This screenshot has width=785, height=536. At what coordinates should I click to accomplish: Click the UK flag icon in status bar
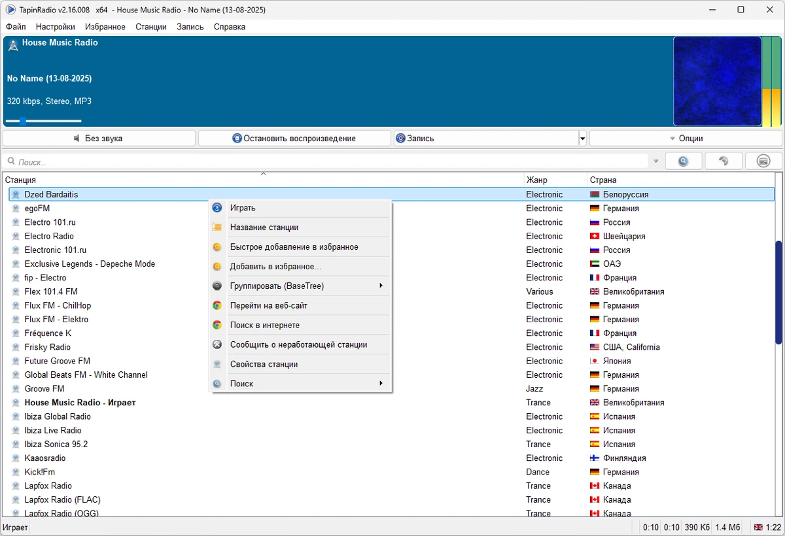click(758, 528)
